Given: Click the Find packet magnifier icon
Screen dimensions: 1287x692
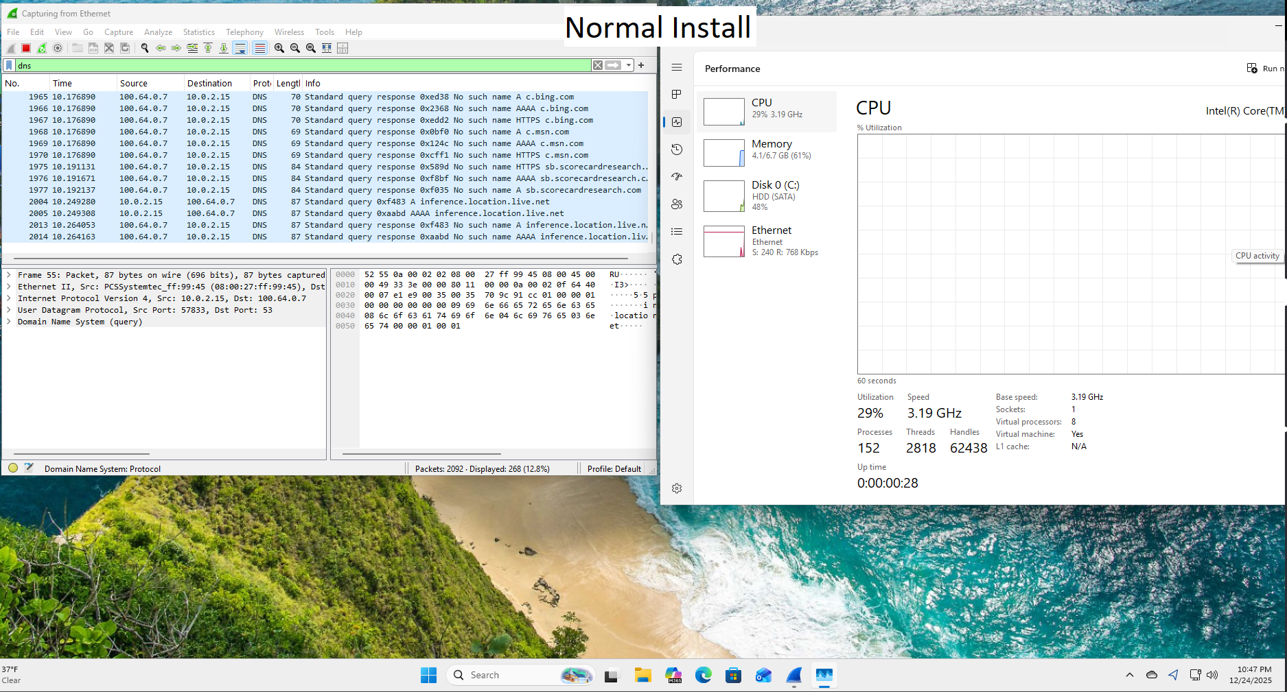Looking at the screenshot, I should point(145,48).
